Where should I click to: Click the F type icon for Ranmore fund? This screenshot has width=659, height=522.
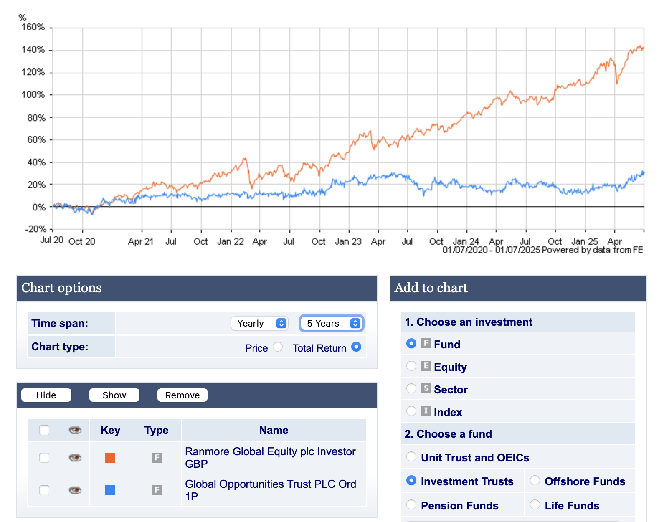point(157,458)
